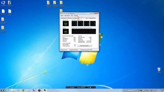Select the "Дескрипторов" system row
164x92 pixels.
[x=85, y=37]
